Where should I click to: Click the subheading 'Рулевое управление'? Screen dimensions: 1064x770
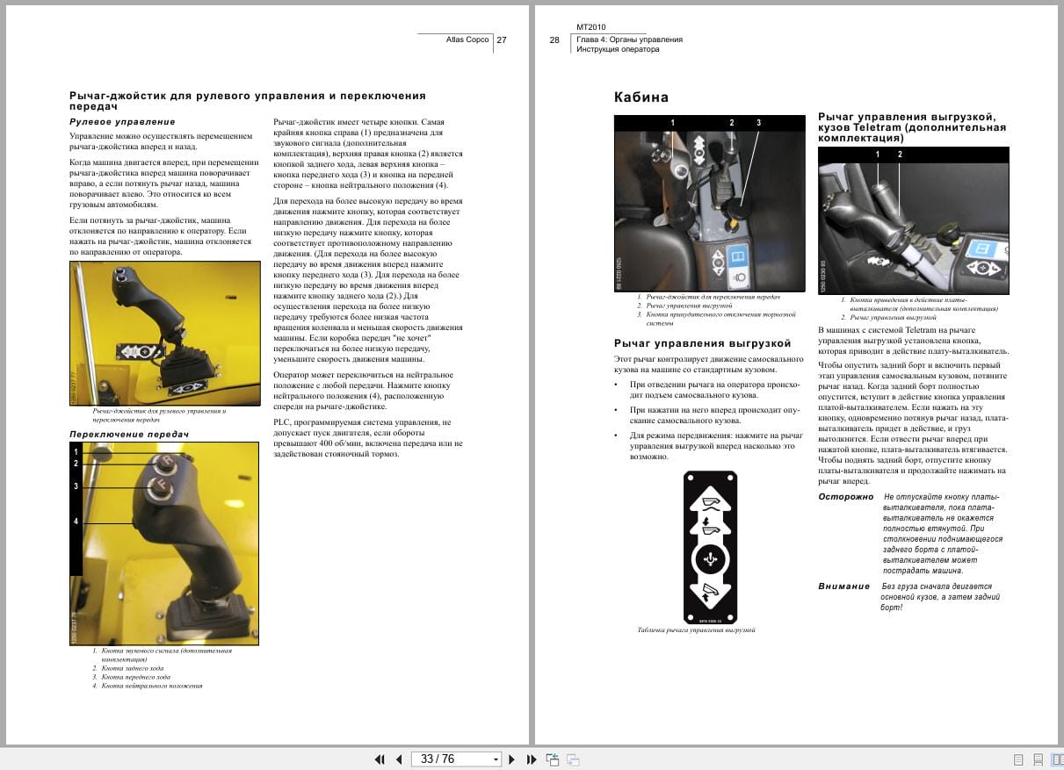[122, 122]
